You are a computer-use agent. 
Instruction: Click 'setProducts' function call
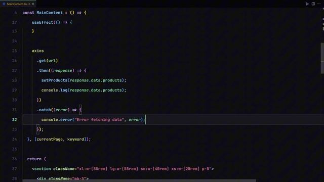click(x=54, y=80)
